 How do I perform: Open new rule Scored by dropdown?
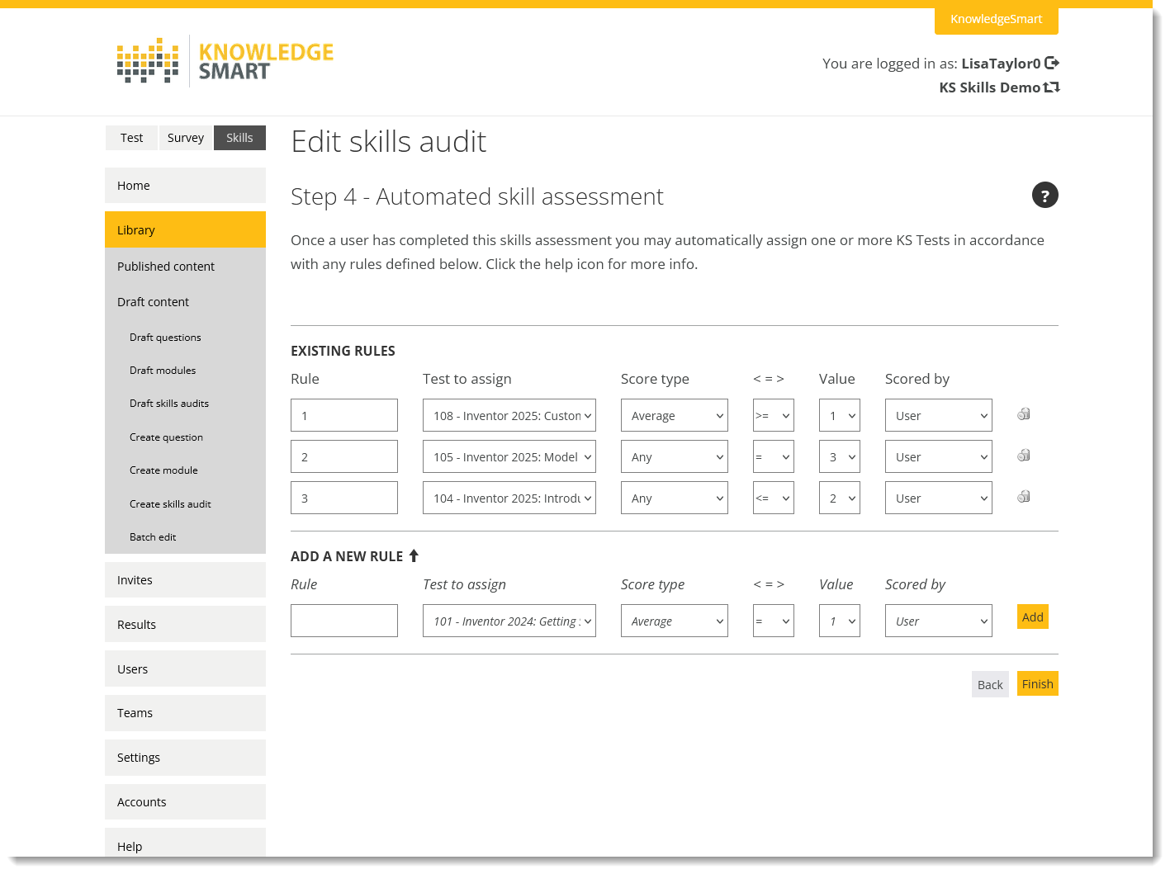click(939, 621)
